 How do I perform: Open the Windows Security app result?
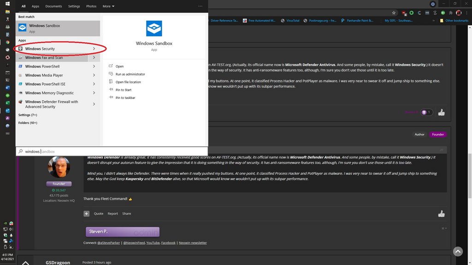pos(53,49)
